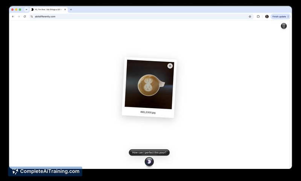Click the IMG_0300.jpg file name
Viewport: 301px width, 181px height.
[148, 112]
